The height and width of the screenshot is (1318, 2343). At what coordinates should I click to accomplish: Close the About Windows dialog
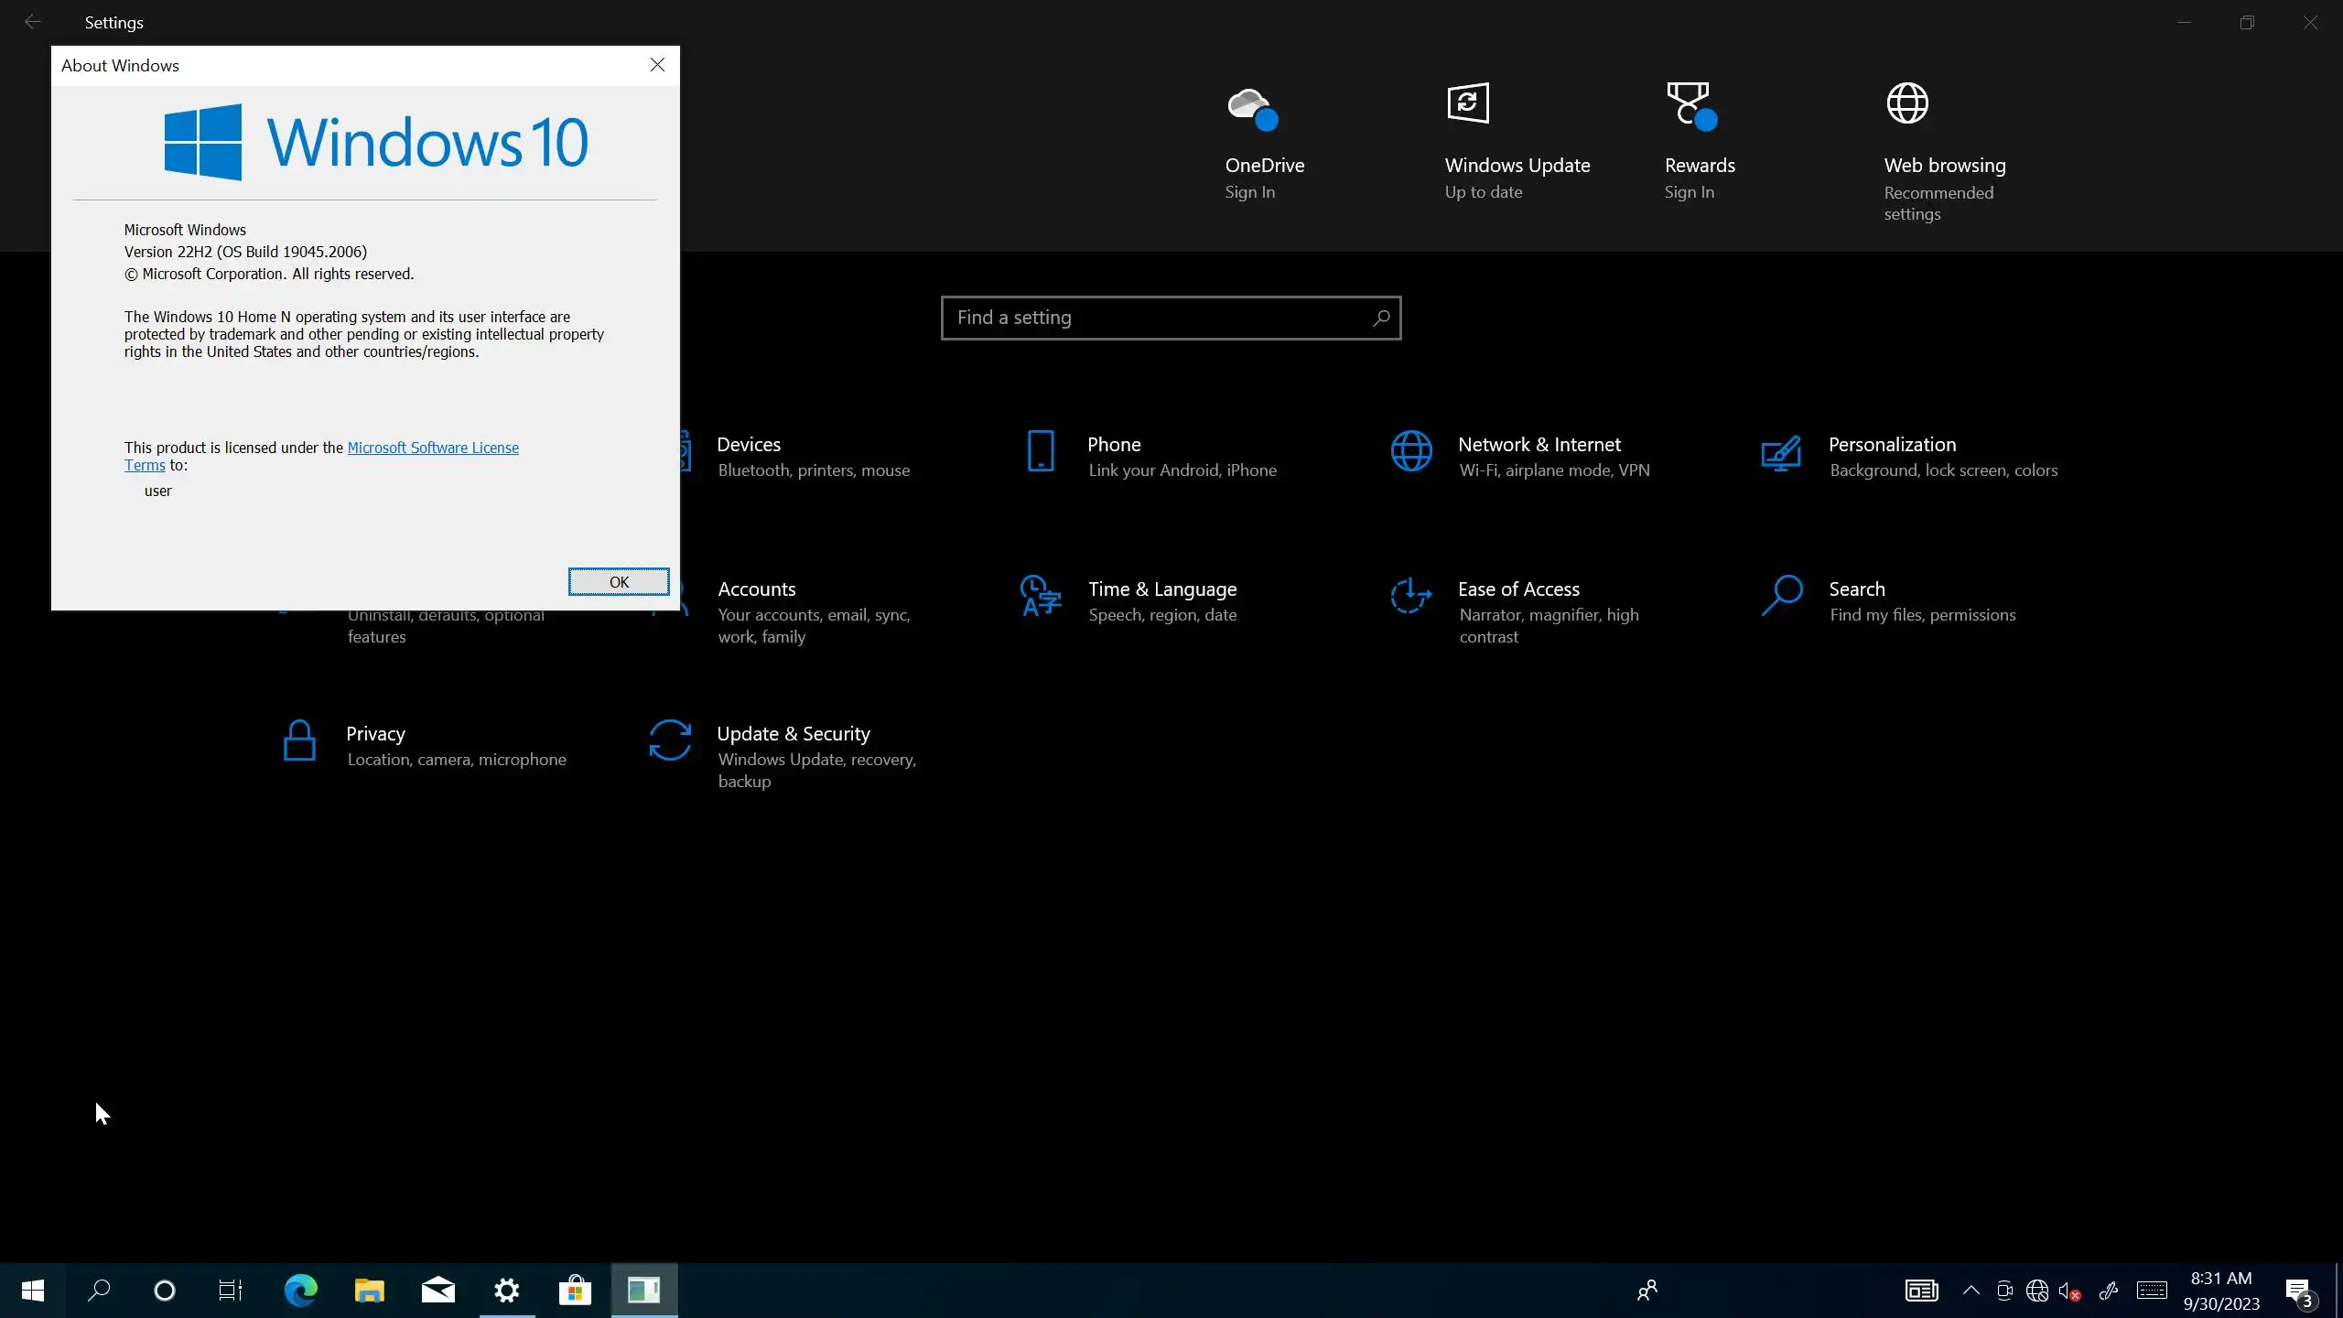pos(657,65)
